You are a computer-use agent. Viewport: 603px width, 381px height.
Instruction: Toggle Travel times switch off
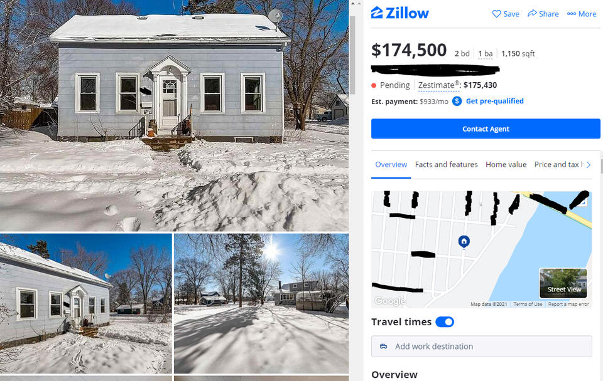(445, 322)
